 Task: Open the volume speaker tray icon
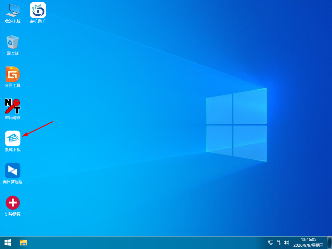click(286, 243)
